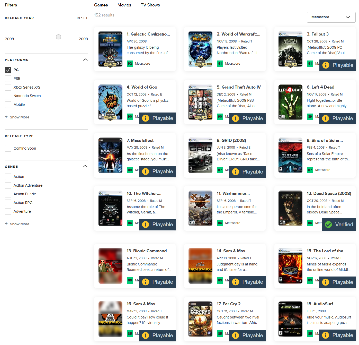The height and width of the screenshot is (345, 359).
Task: Check the Action genre checkbox
Action: tap(8, 177)
